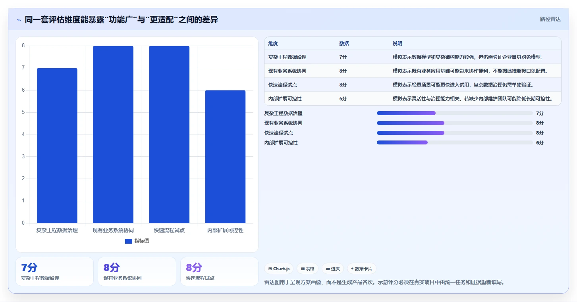Click the 7分 复杂工程数据治理 data card
The width and height of the screenshot is (577, 302).
55,271
